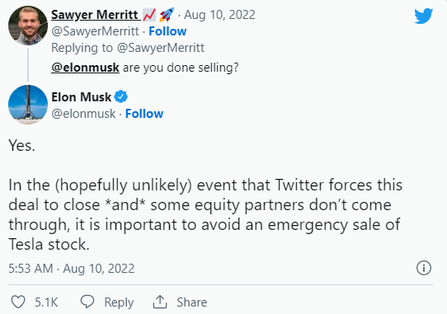Click the share upload arrow icon
This screenshot has height=314, width=447.
[160, 302]
